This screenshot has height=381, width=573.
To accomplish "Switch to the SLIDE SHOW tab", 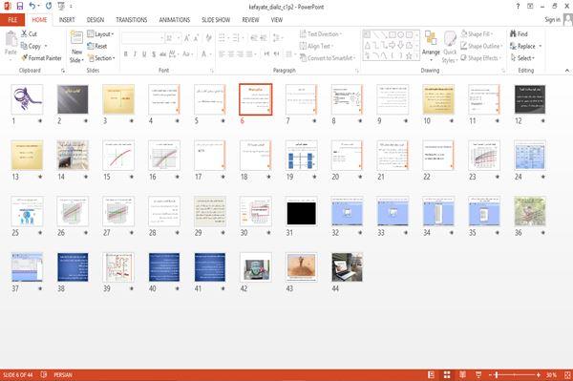I will [216, 20].
